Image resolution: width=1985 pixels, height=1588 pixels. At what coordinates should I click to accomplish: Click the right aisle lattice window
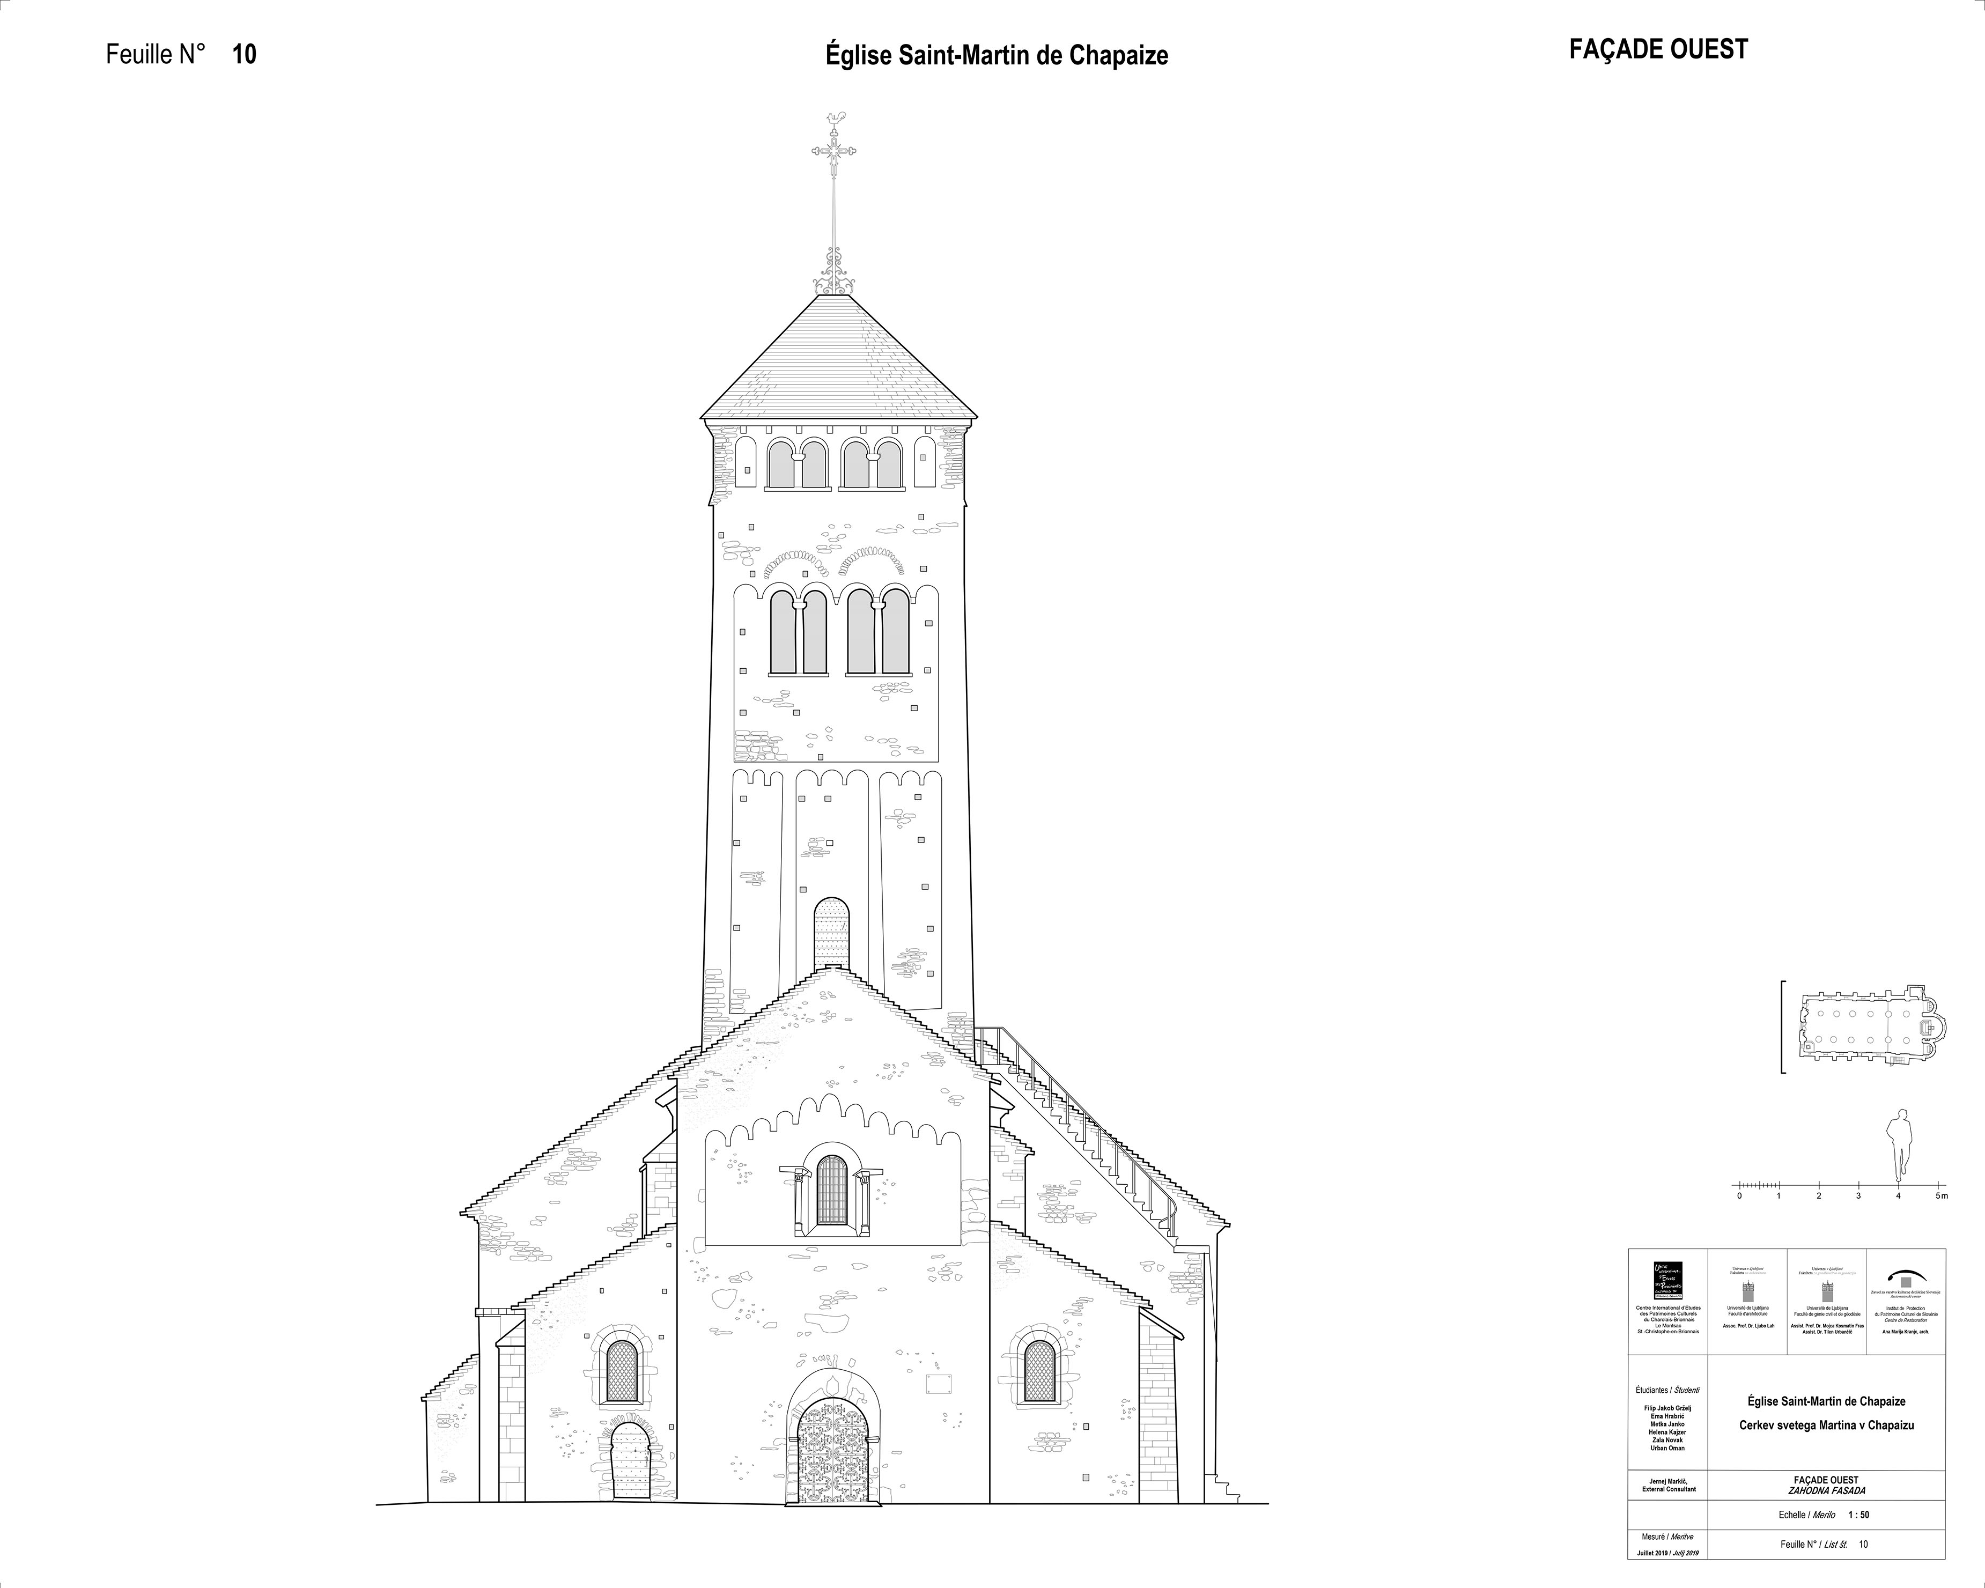click(1039, 1371)
